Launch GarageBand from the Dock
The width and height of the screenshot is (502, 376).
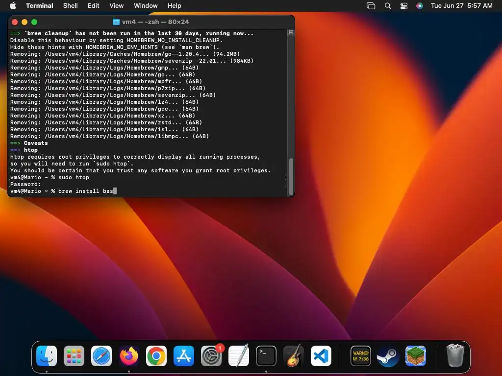coord(294,355)
